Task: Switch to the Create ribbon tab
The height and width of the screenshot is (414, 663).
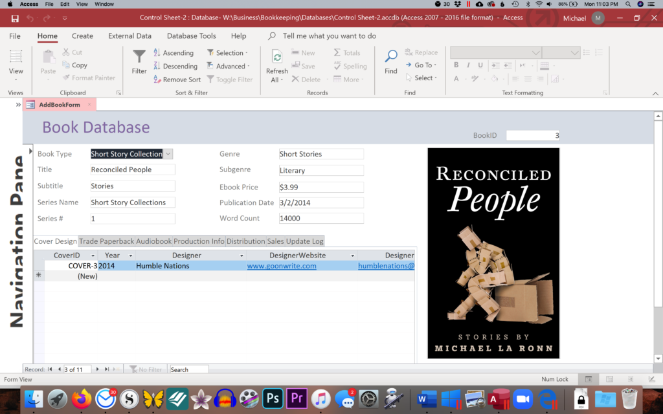Action: click(82, 36)
